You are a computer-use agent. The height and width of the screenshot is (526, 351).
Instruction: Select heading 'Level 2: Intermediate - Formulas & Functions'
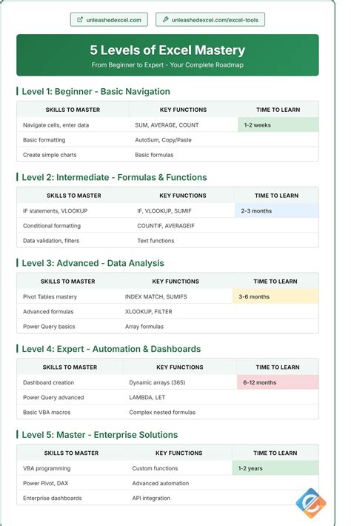[114, 178]
